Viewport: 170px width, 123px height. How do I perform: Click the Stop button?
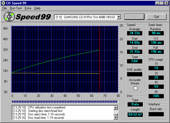point(134,17)
